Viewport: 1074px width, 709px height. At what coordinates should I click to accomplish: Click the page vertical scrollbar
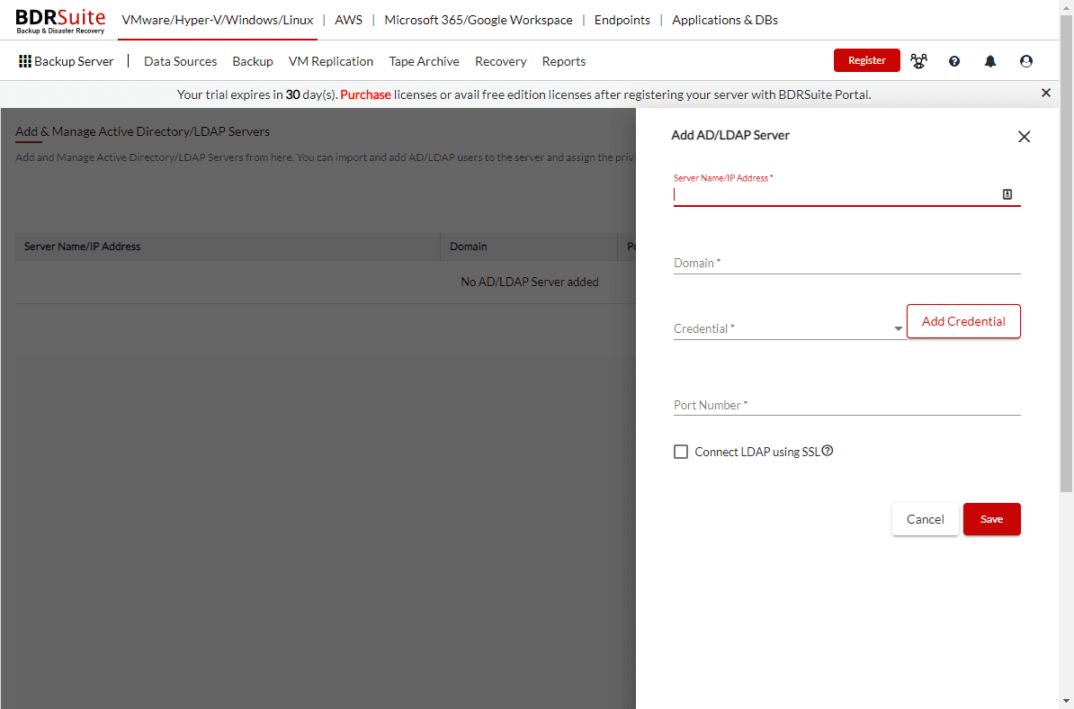(1066, 254)
